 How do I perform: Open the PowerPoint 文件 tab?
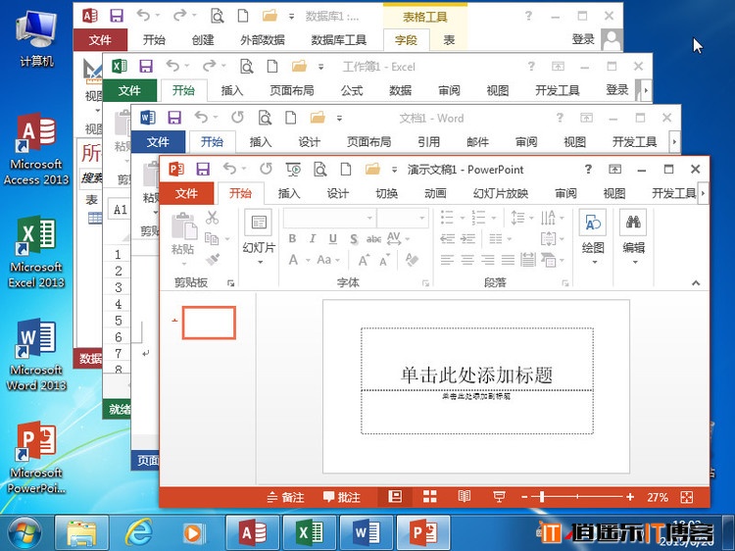point(186,193)
